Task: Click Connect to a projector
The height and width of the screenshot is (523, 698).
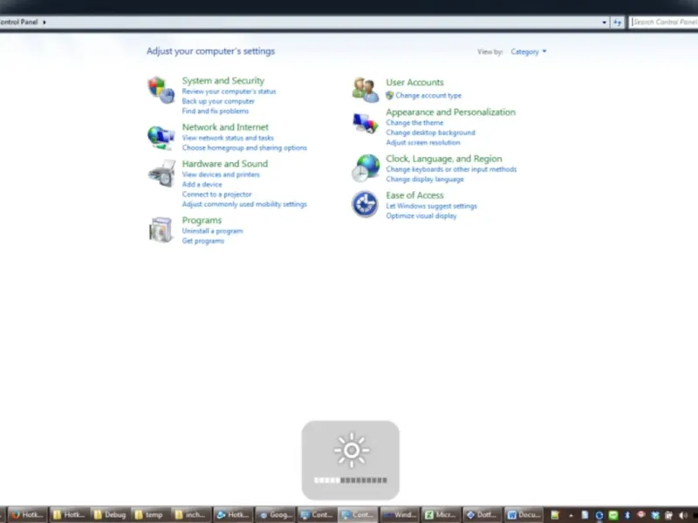Action: click(216, 194)
